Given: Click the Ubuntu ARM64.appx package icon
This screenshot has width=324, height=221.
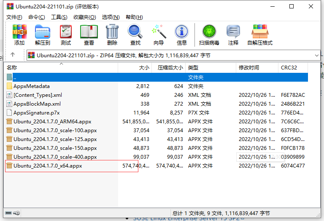Looking at the screenshot, I should (9, 121).
